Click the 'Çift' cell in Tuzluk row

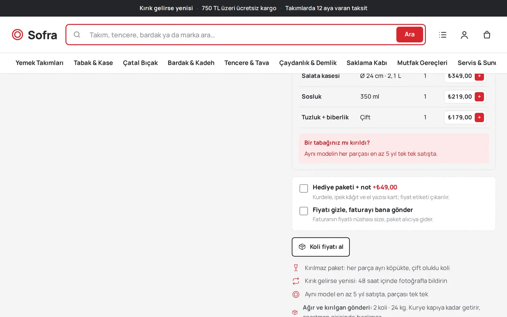click(x=365, y=117)
